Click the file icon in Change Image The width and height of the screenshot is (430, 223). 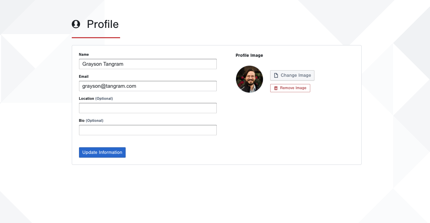pos(276,75)
